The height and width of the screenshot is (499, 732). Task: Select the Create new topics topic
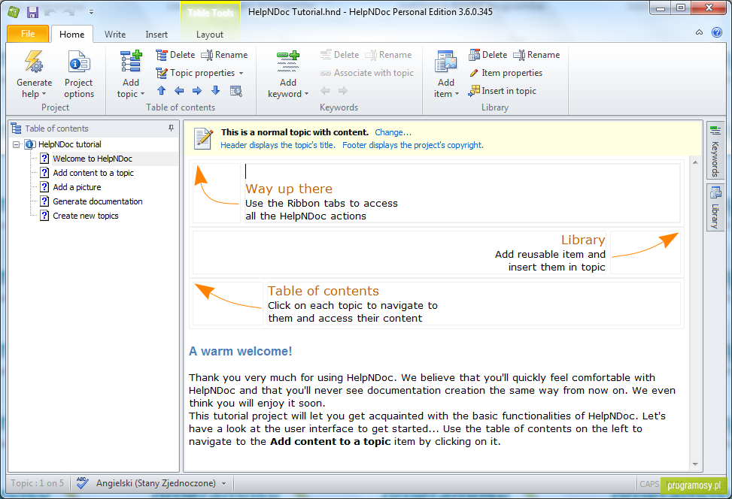[86, 216]
